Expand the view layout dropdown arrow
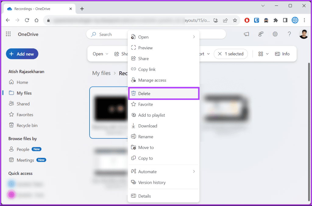The width and height of the screenshot is (312, 206). (267, 54)
